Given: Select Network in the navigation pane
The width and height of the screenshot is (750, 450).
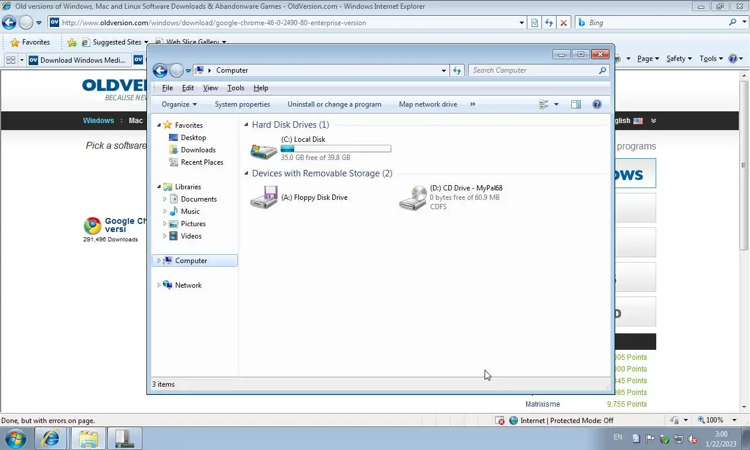Looking at the screenshot, I should (188, 285).
